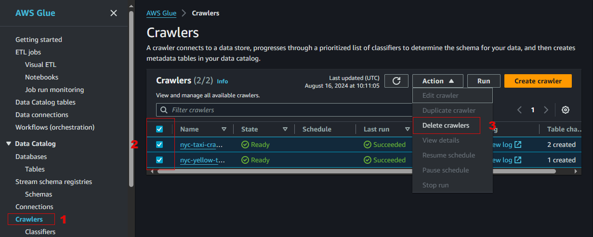The height and width of the screenshot is (237, 593).
Task: Open Stream schema registries in sidebar
Action: pos(53,182)
